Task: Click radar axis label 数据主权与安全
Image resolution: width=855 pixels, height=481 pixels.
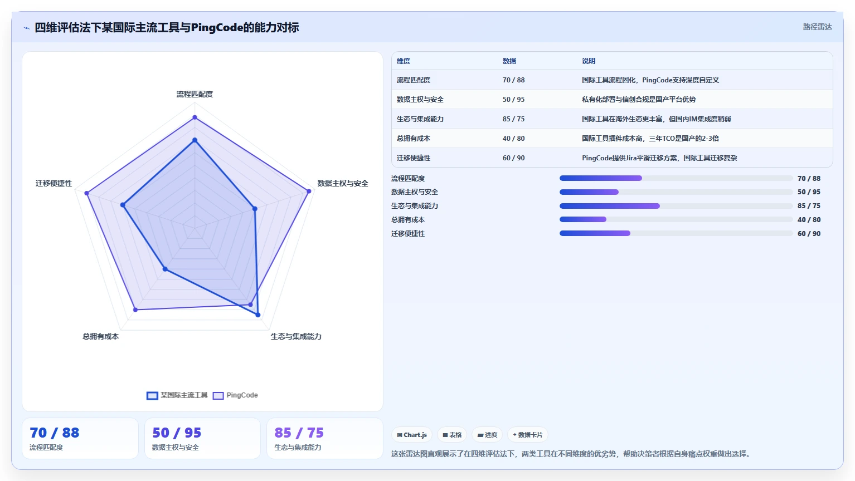Action: [x=343, y=183]
